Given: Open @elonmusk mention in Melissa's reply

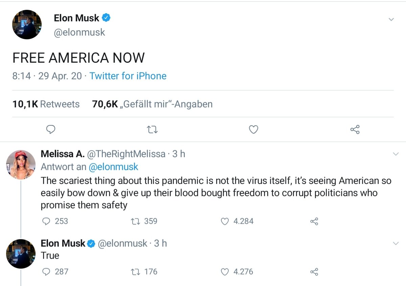Looking at the screenshot, I should (113, 167).
